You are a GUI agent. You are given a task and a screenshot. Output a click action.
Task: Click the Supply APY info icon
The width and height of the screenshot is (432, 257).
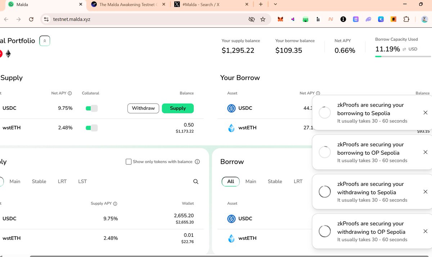pos(115,204)
